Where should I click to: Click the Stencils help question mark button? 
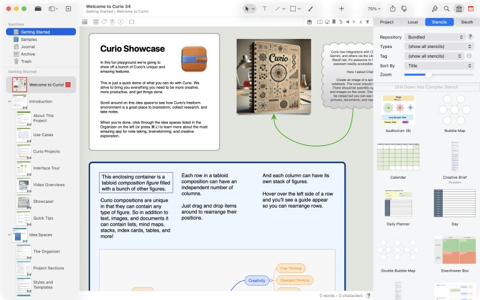pyautogui.click(x=470, y=37)
